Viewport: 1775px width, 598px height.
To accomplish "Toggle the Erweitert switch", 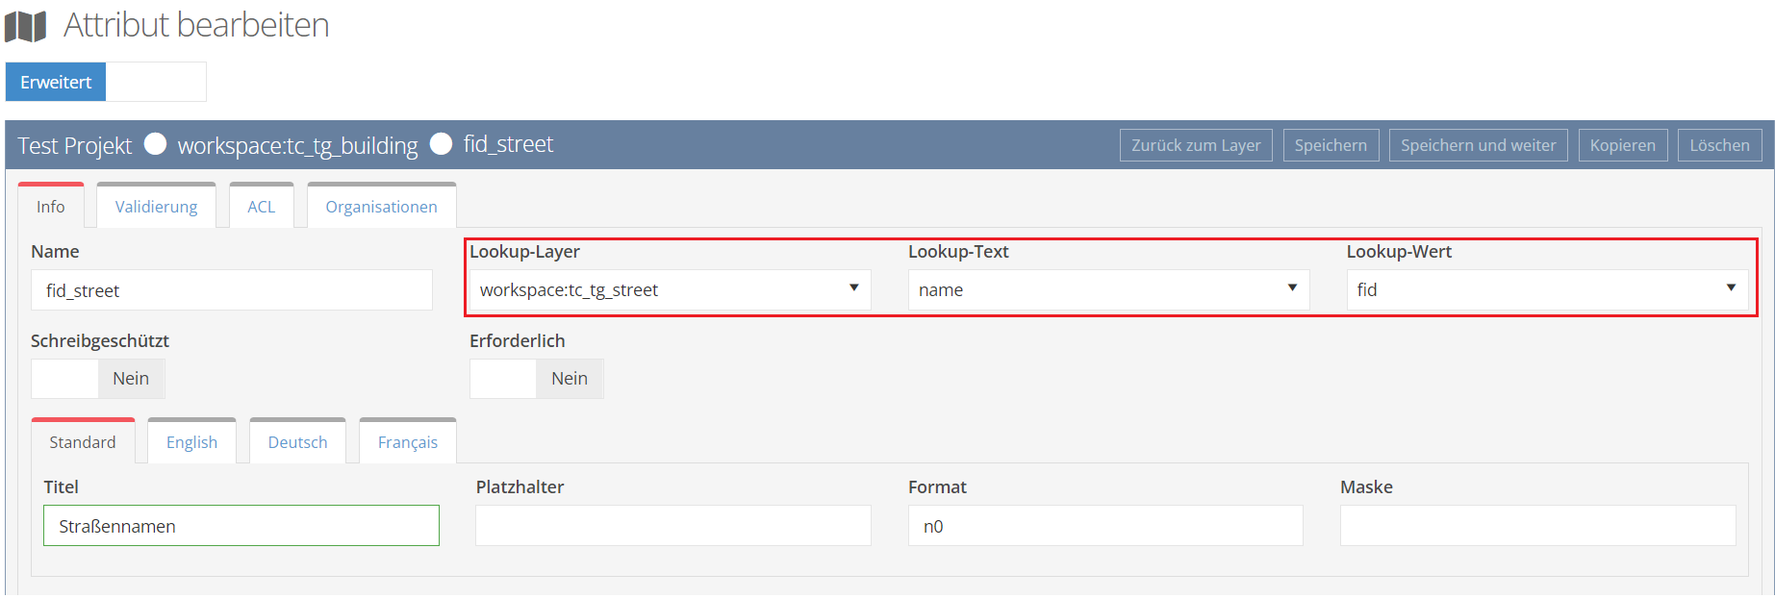I will [x=106, y=82].
